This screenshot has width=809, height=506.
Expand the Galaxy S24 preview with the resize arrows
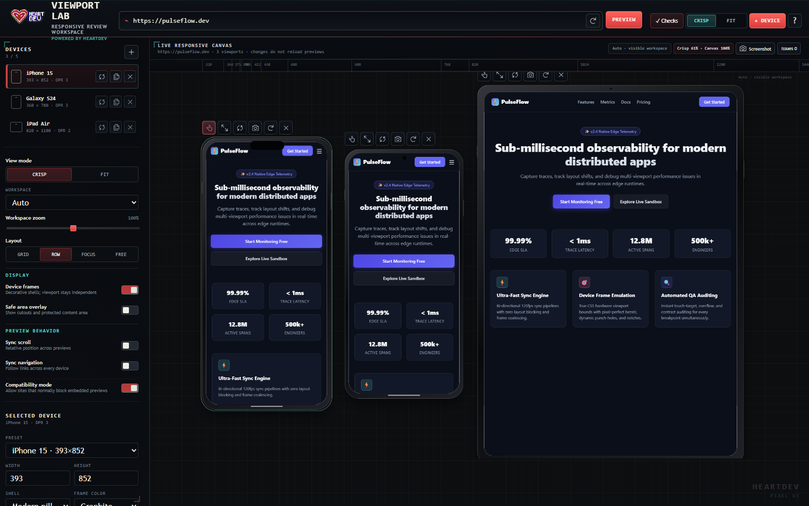pos(367,139)
